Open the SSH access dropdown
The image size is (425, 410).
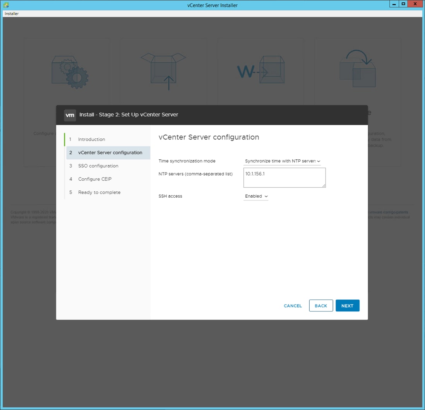point(256,196)
